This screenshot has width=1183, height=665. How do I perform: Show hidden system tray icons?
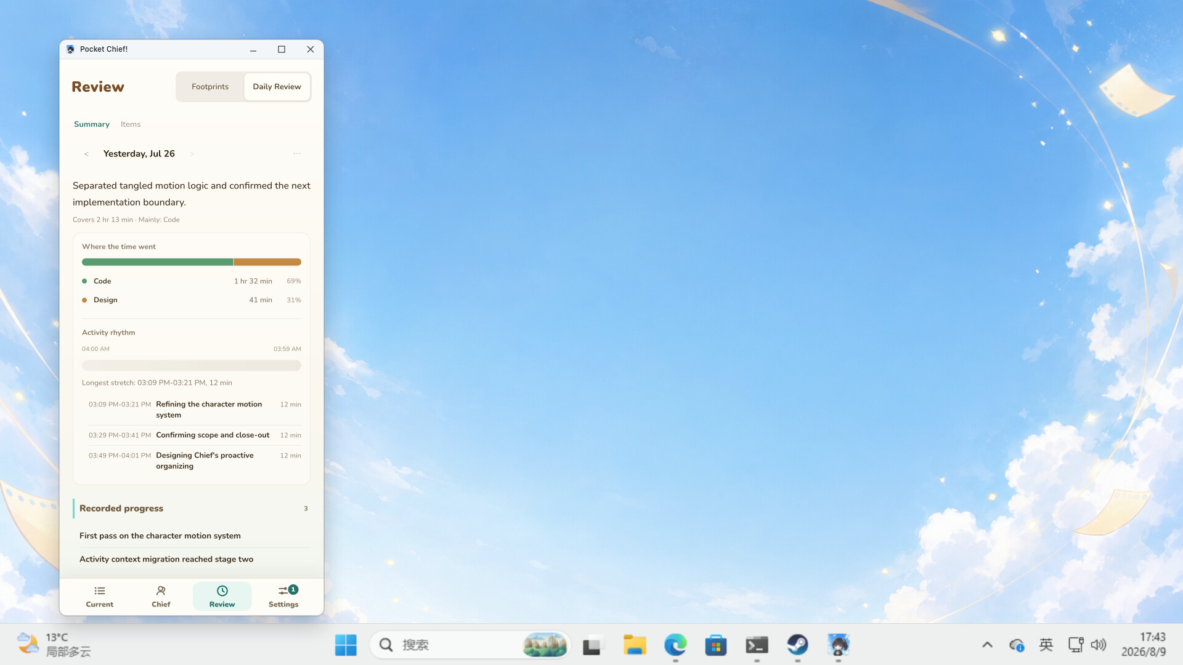tap(987, 645)
